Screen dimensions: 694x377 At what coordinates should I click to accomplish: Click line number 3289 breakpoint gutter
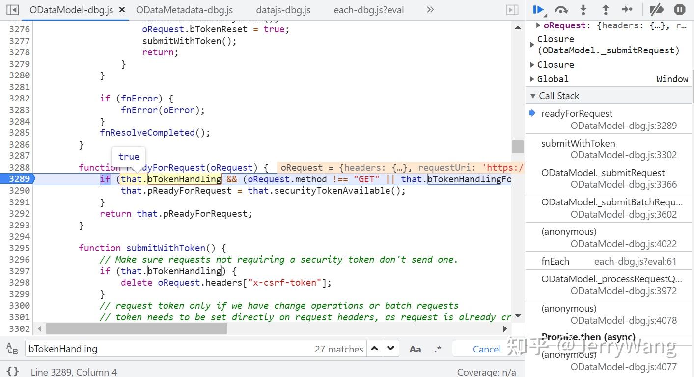tap(19, 179)
